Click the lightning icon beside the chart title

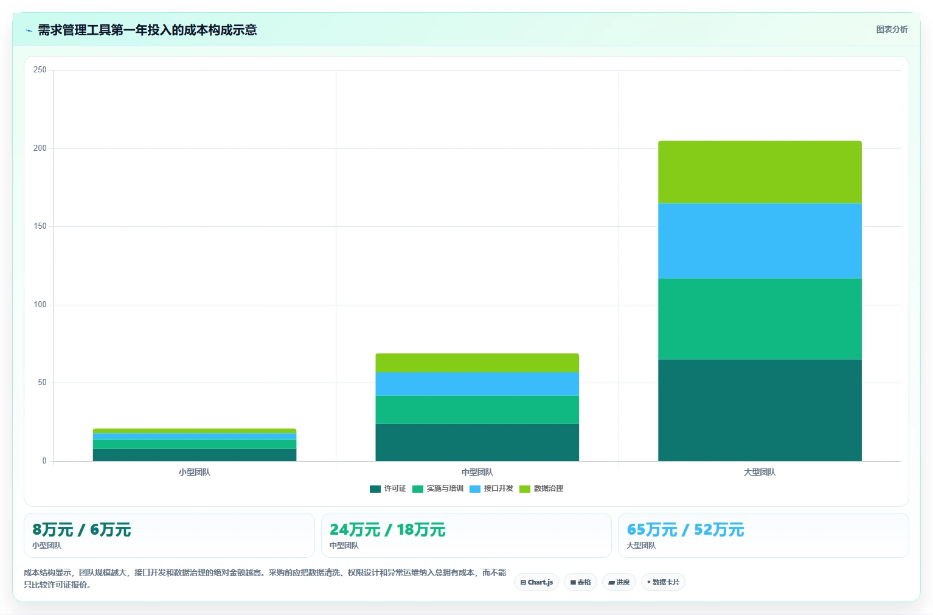[29, 30]
